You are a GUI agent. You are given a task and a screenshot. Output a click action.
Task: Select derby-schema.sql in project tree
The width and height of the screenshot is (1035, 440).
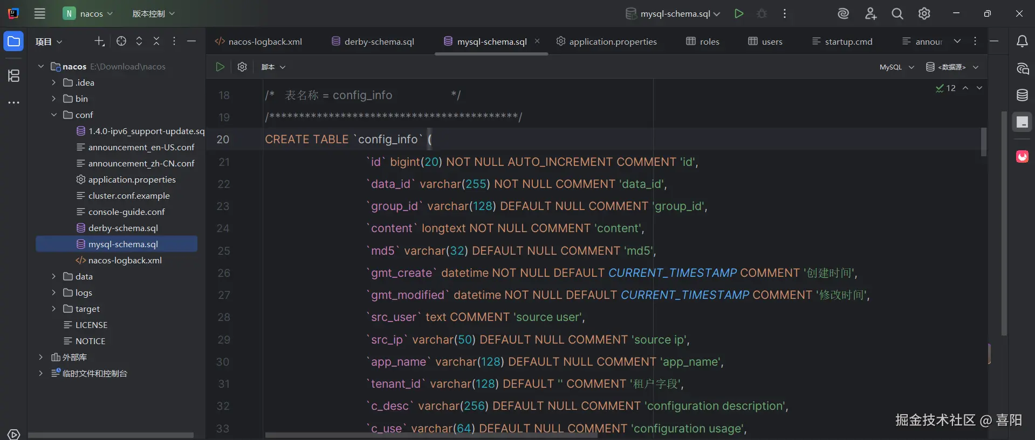tap(117, 228)
